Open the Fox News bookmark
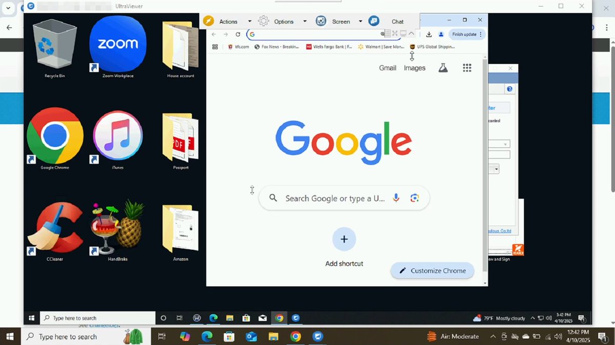Screen dimensions: 615x345 277,47
